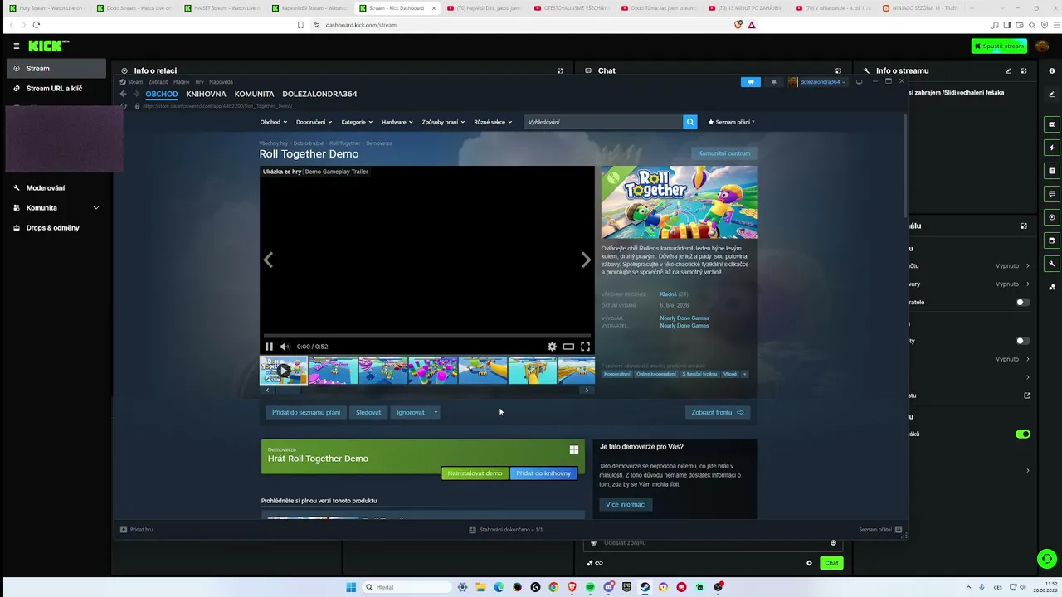Open the trailer video settings gear
The width and height of the screenshot is (1062, 597).
click(x=552, y=347)
